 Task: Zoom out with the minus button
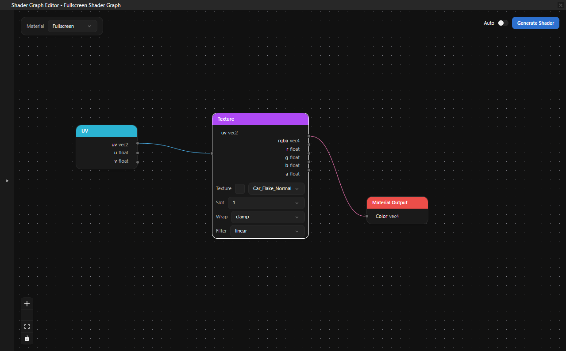27,315
